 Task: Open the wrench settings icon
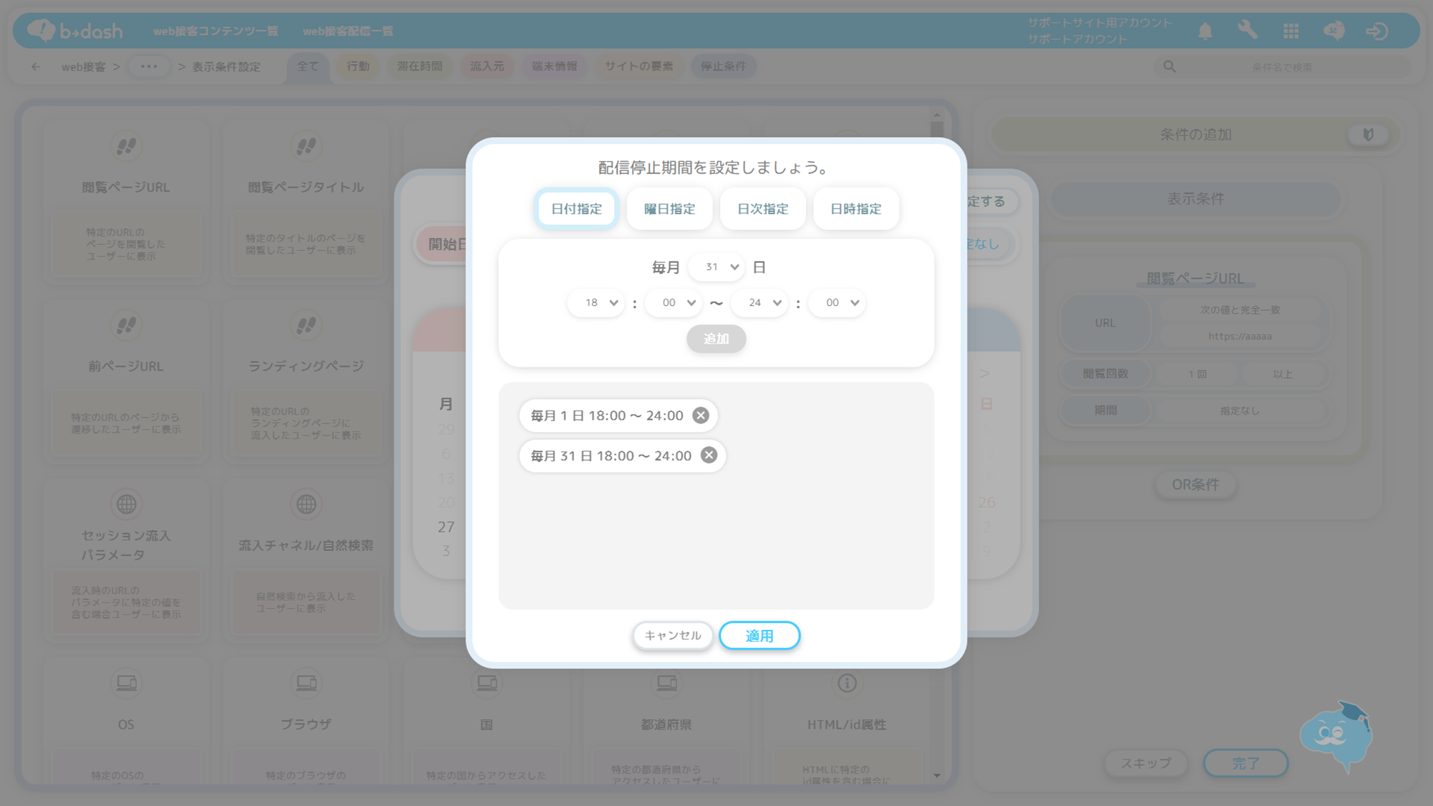pyautogui.click(x=1247, y=31)
